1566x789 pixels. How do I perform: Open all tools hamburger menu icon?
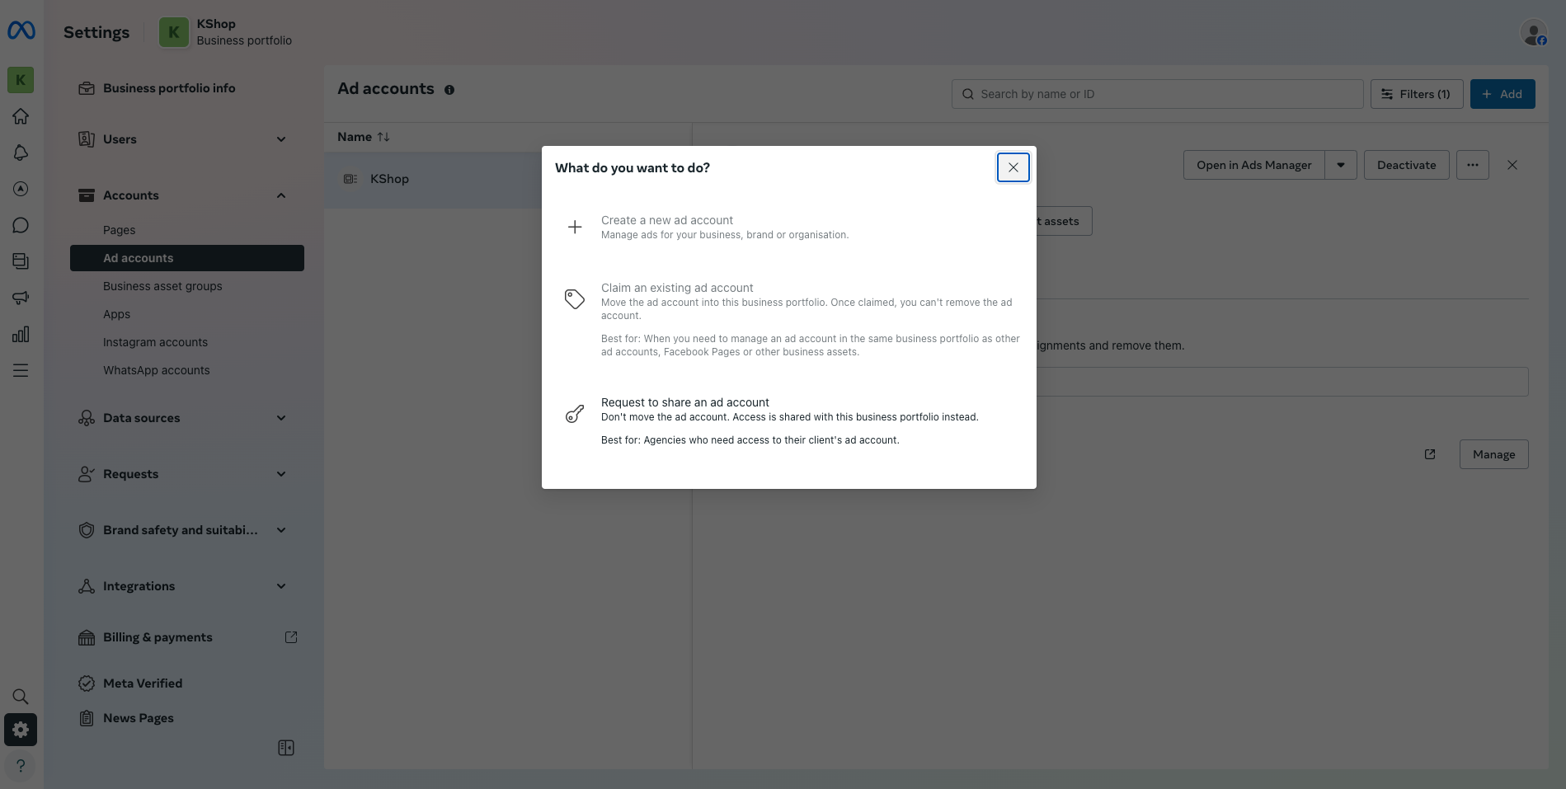click(x=21, y=370)
